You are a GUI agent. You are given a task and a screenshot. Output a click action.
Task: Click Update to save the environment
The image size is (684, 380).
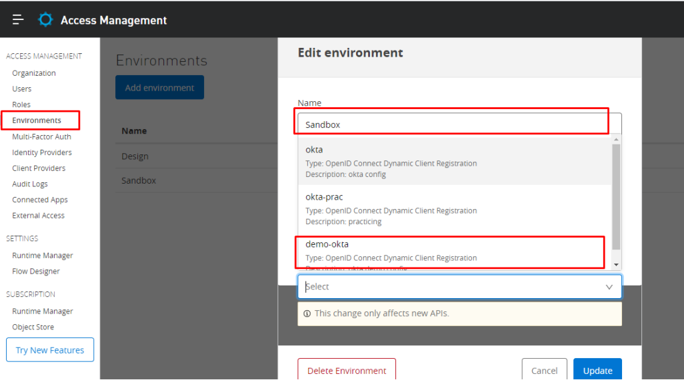(x=597, y=370)
